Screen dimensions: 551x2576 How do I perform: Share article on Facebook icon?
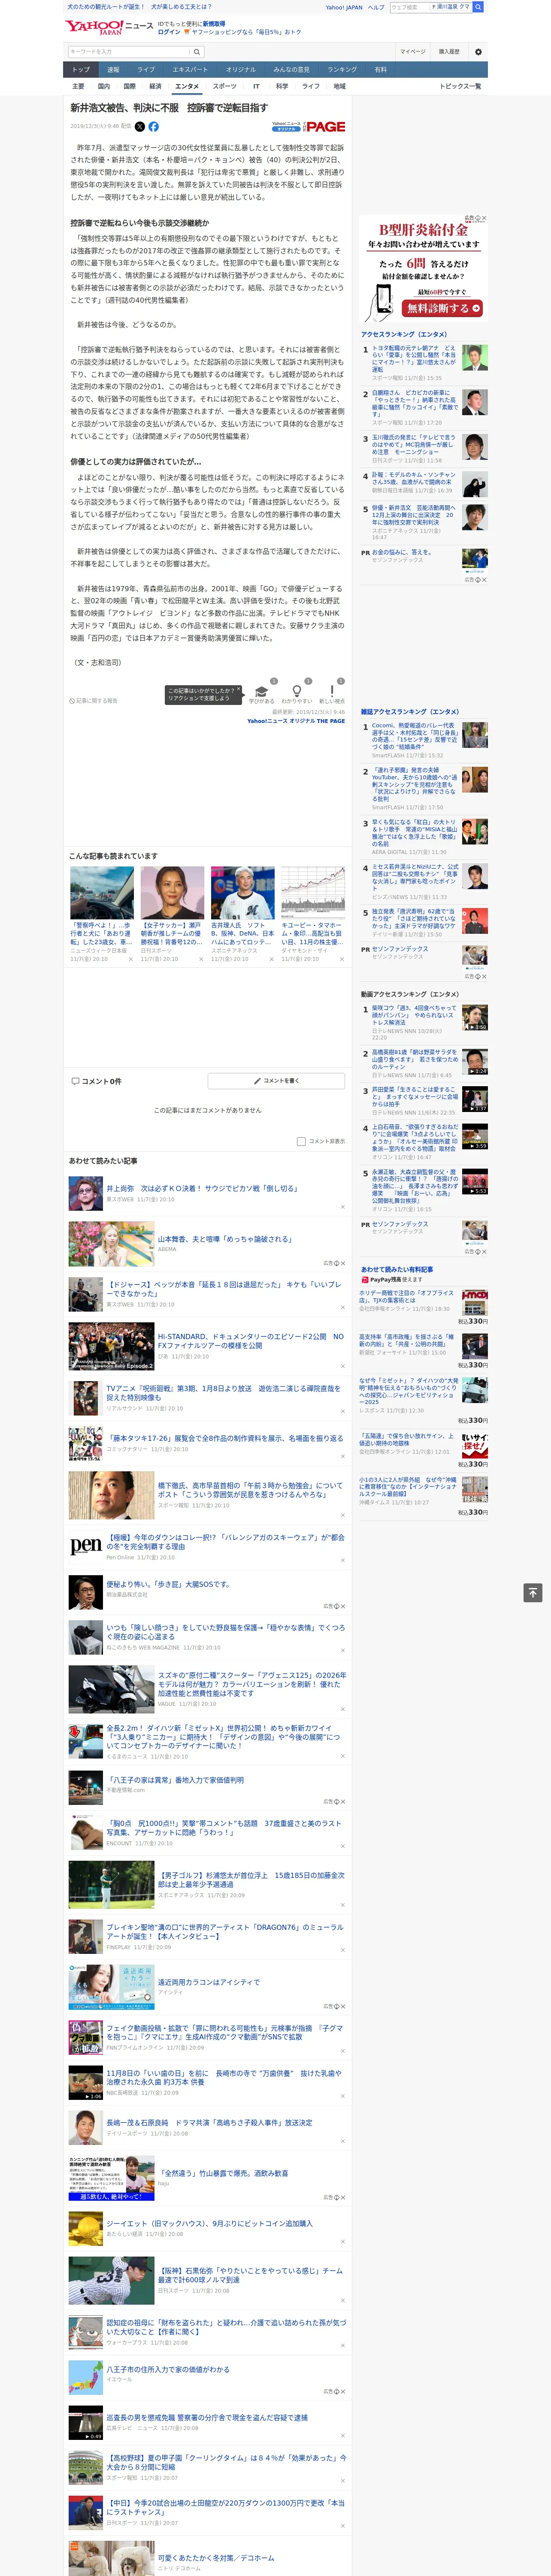[153, 127]
